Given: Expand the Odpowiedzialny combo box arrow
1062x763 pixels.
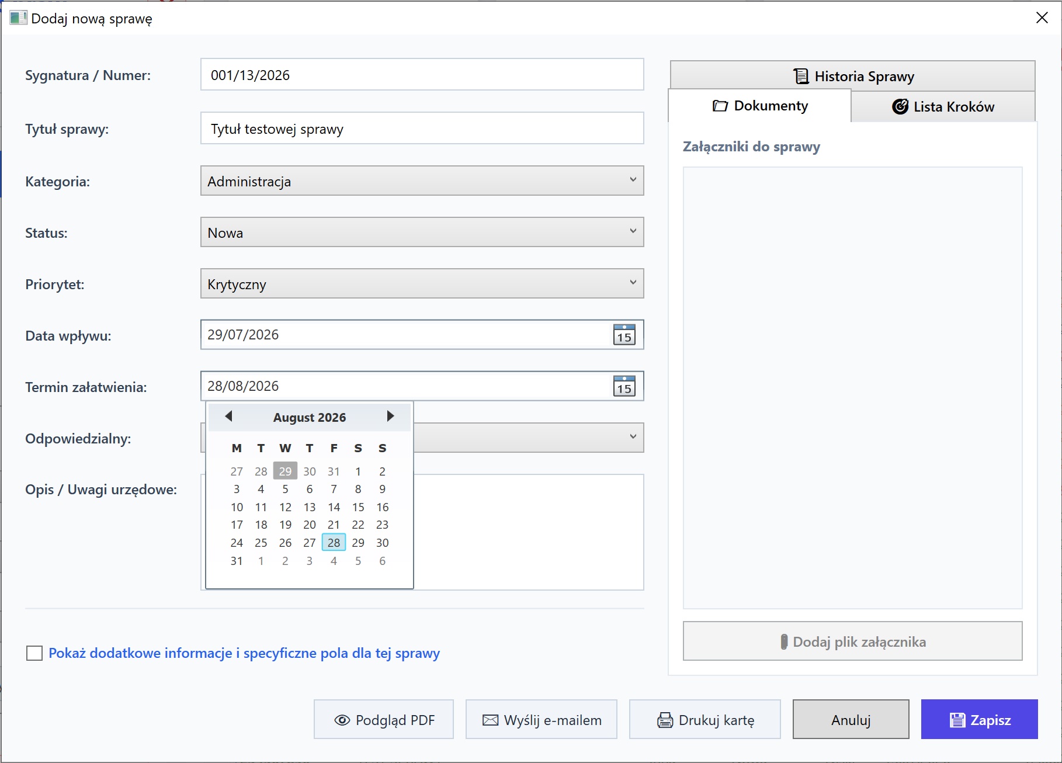Looking at the screenshot, I should (633, 437).
